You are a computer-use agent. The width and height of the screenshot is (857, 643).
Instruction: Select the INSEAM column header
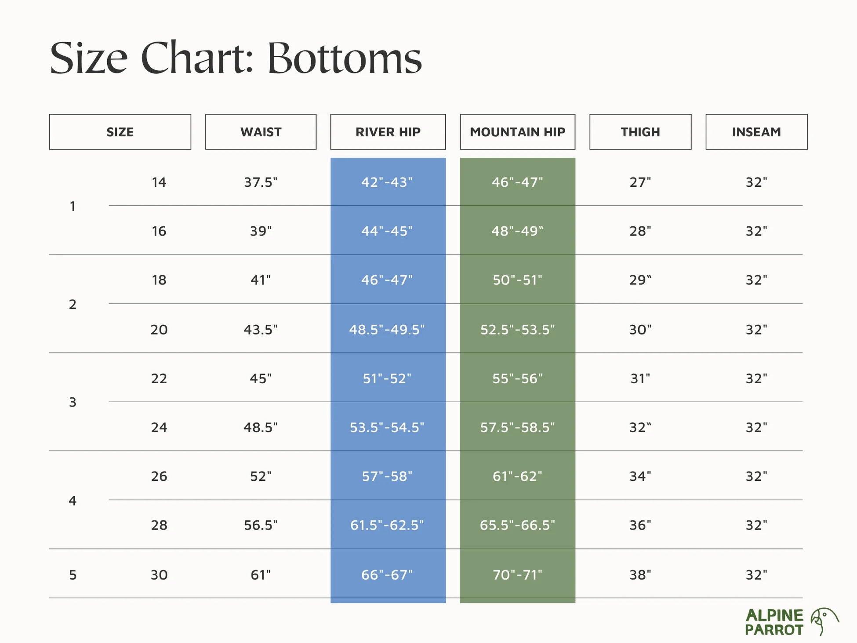pos(756,132)
